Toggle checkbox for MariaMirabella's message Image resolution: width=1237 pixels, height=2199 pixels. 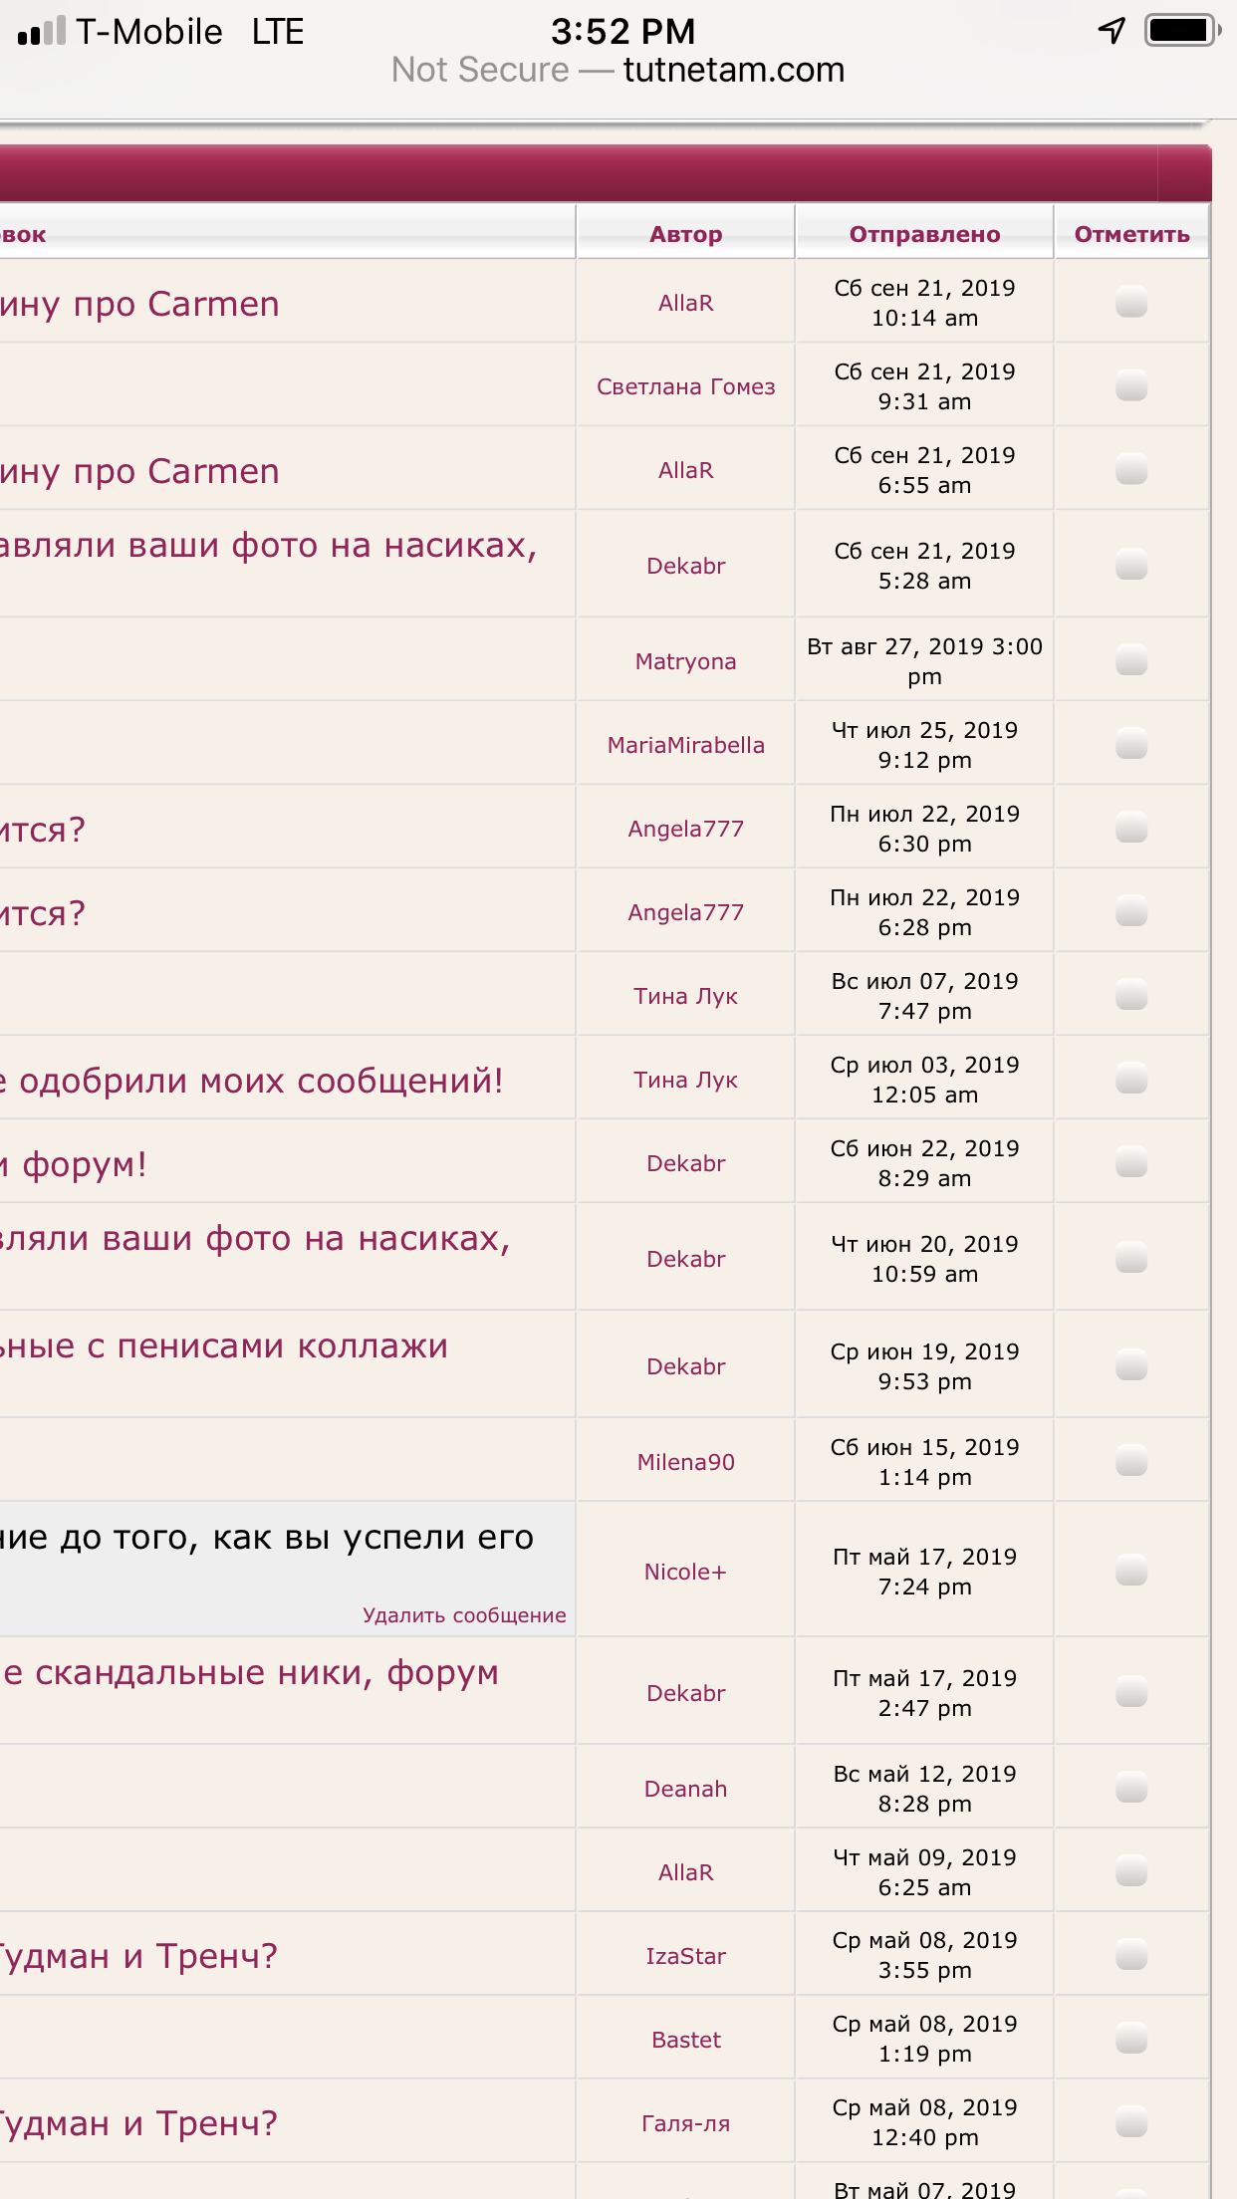(x=1131, y=744)
